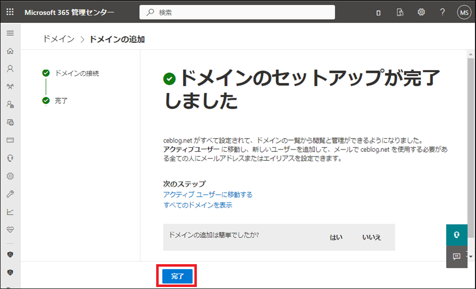Screen dimensions: 476x289
Task: Open the Resources sidebar icon
Action: (x=10, y=123)
